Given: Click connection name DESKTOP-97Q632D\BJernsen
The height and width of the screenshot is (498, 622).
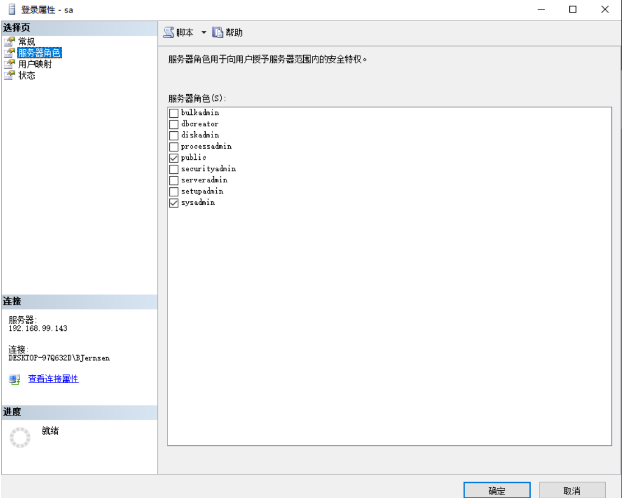Looking at the screenshot, I should click(x=59, y=358).
